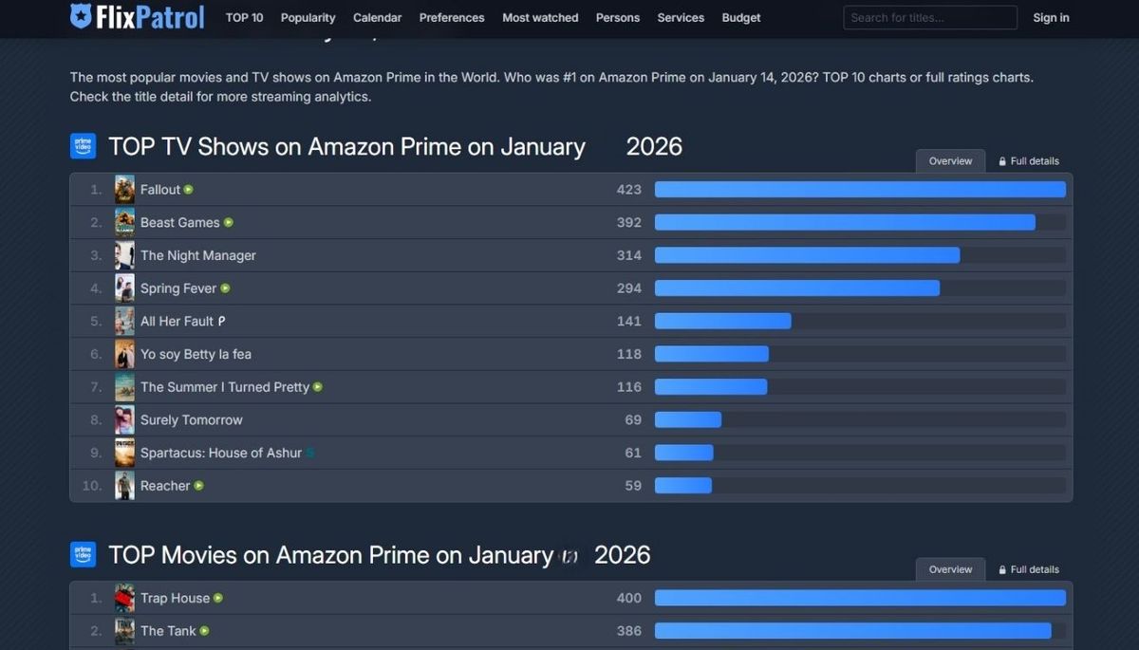Click the green play icon beside Fallout
Image resolution: width=1139 pixels, height=650 pixels.
189,190
